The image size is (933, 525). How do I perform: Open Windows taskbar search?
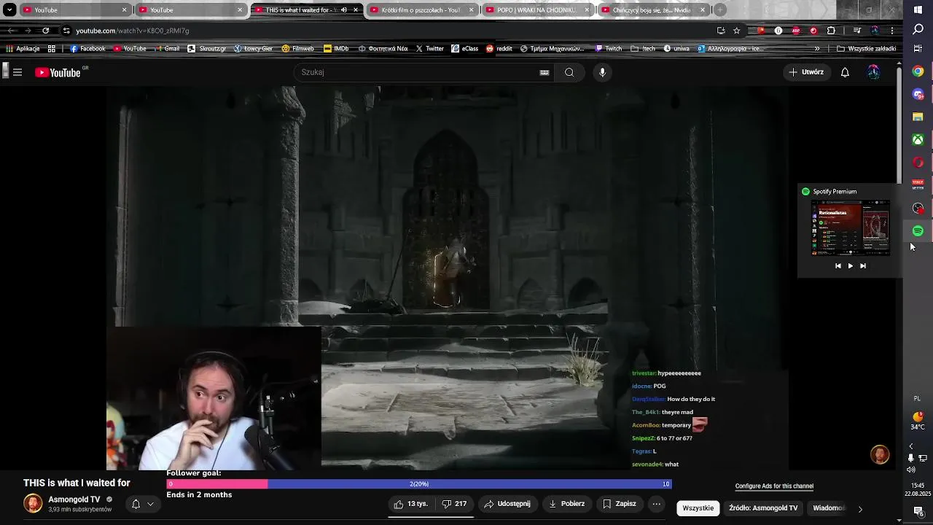[918, 29]
